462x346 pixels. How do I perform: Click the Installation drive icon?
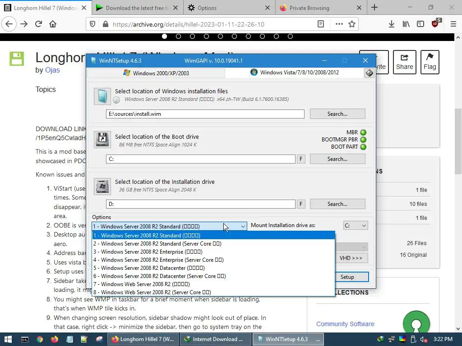102,186
